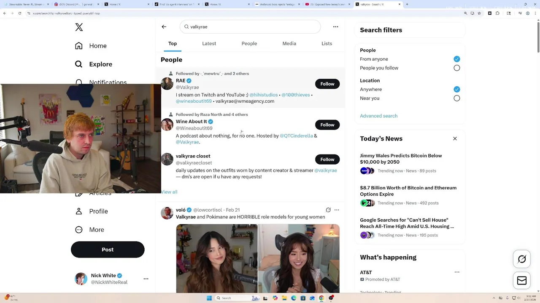This screenshot has height=303, width=540.
Task: Switch to the Media tab
Action: [x=289, y=43]
